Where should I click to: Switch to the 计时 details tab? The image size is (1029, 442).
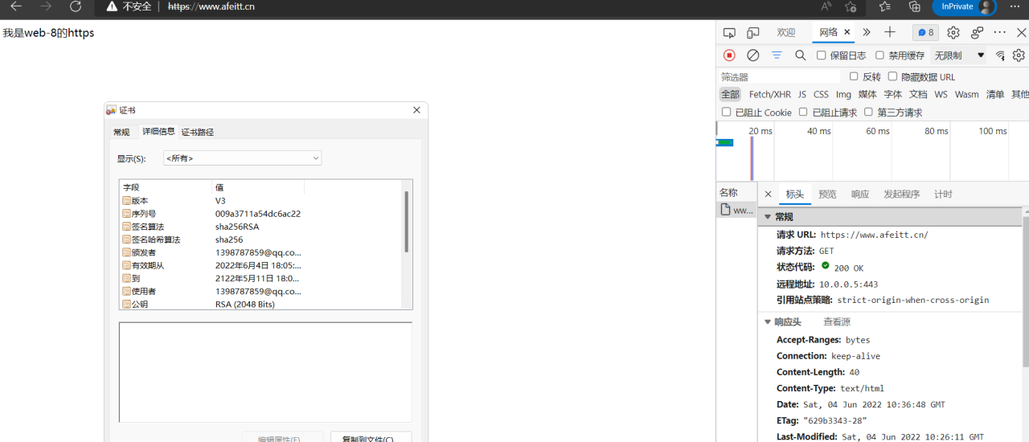pos(943,194)
